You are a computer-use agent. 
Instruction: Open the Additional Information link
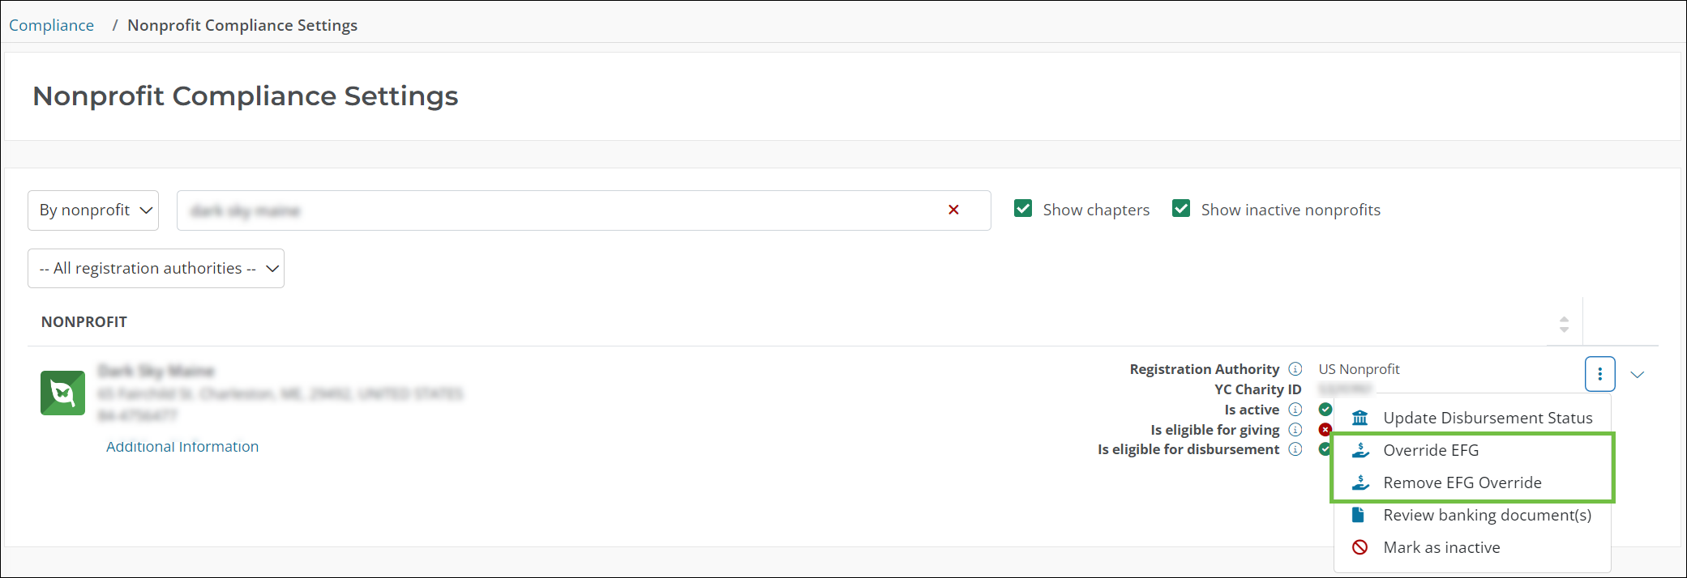tap(182, 446)
